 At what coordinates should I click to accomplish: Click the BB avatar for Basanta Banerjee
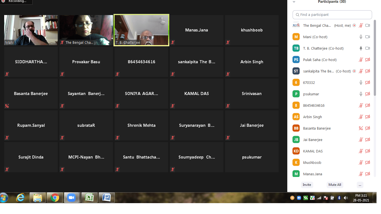[296, 128]
